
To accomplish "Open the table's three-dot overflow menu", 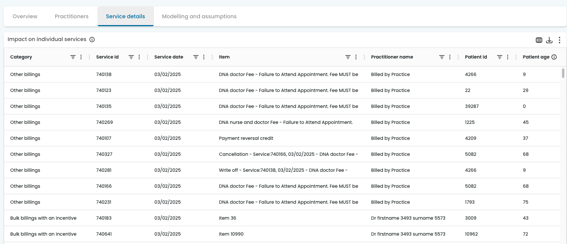I will tap(559, 40).
